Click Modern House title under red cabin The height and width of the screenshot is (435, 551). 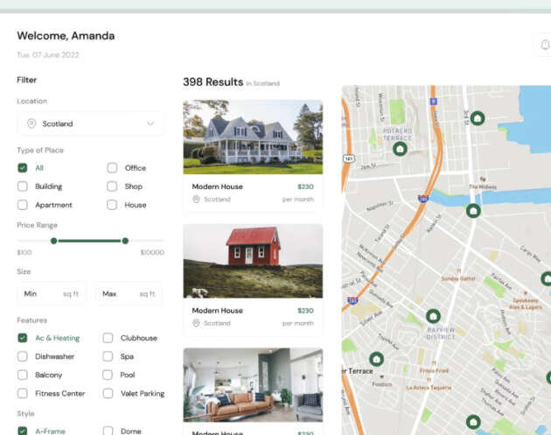(x=217, y=311)
